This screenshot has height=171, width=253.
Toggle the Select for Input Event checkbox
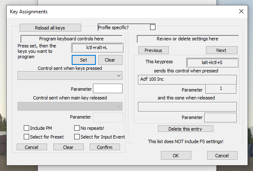77,136
